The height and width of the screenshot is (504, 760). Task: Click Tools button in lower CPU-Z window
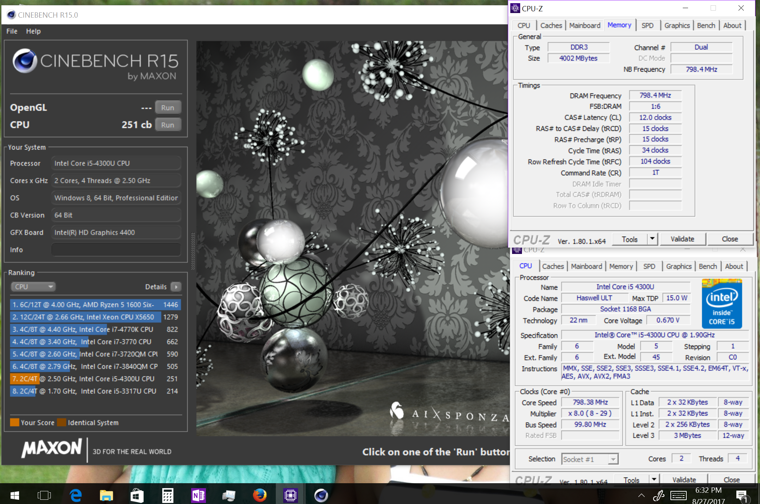point(631,480)
